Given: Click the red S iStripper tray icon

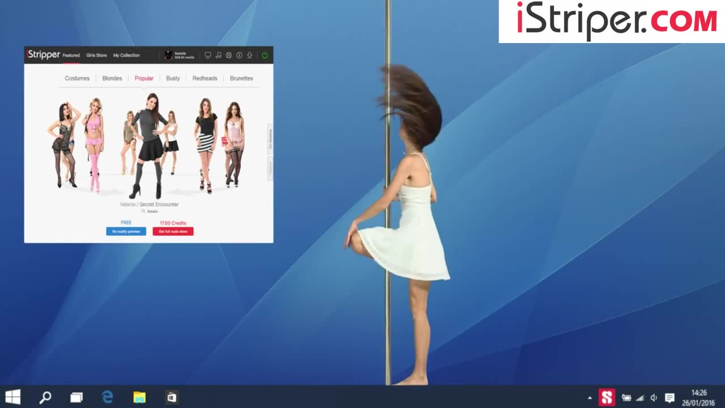Looking at the screenshot, I should [607, 397].
